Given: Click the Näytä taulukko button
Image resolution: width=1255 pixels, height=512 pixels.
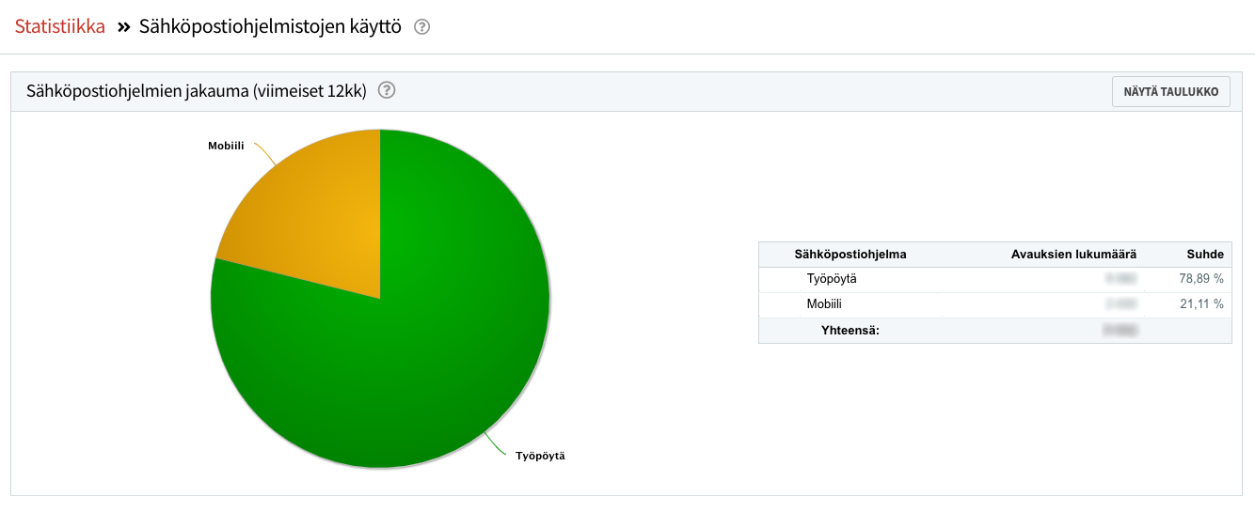Looking at the screenshot, I should 1170,92.
